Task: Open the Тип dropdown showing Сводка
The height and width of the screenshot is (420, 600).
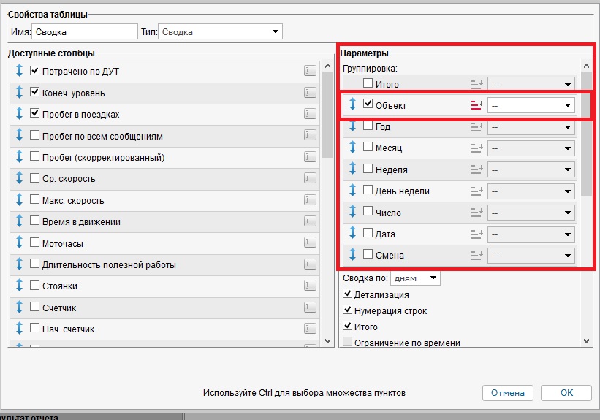Action: click(x=221, y=31)
